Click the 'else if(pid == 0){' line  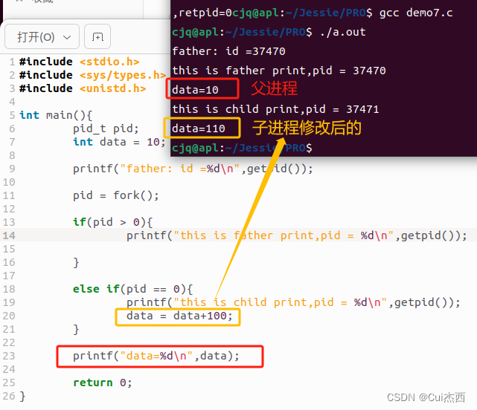[132, 289]
